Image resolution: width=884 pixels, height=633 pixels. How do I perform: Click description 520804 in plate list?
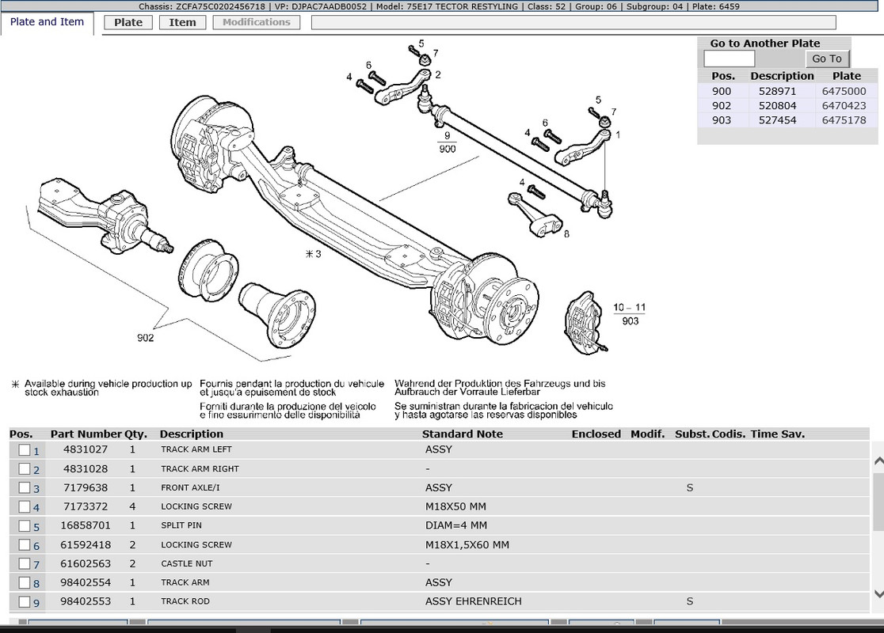click(777, 106)
